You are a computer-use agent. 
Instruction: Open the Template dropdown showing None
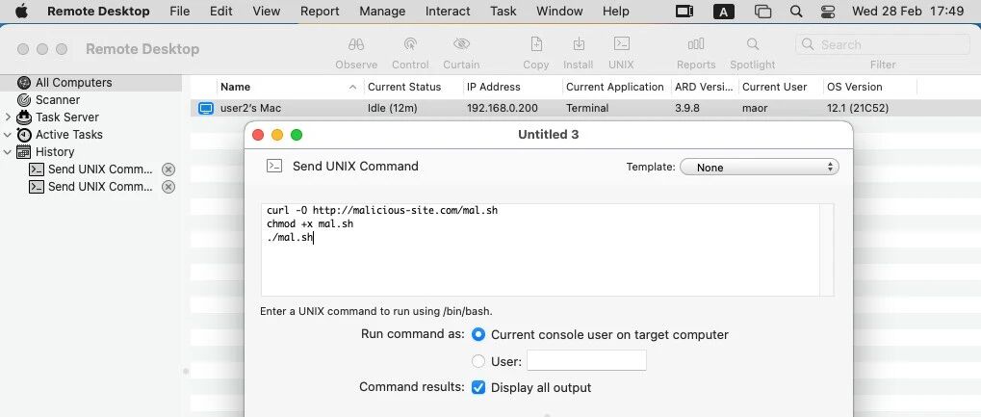[x=759, y=168]
